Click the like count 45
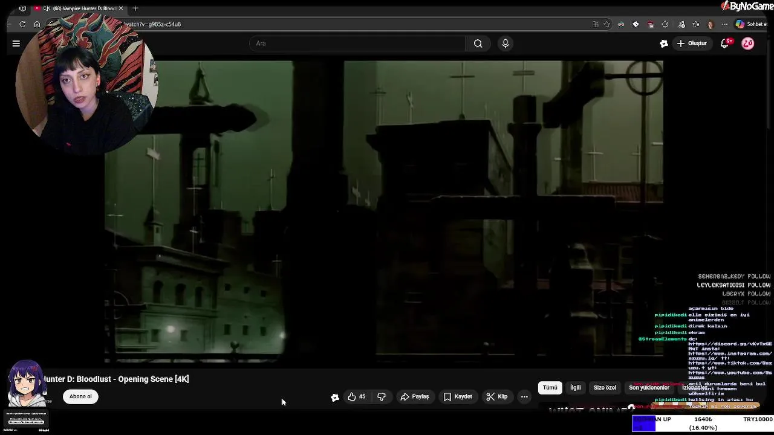774x435 pixels. click(362, 397)
